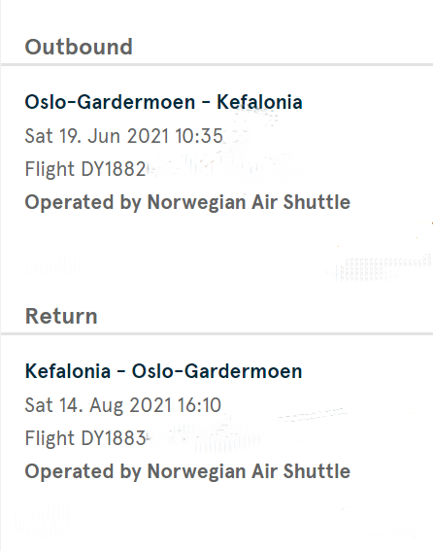
Task: Click the return date Sat 14. Aug 2021
Action: coord(98,405)
